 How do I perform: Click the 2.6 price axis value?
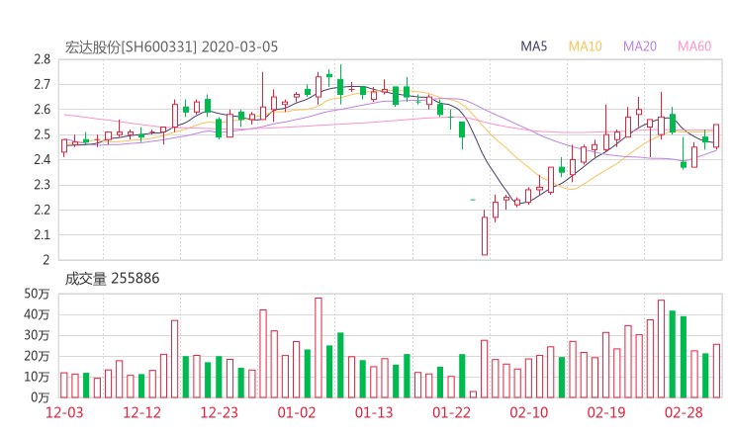(42, 110)
